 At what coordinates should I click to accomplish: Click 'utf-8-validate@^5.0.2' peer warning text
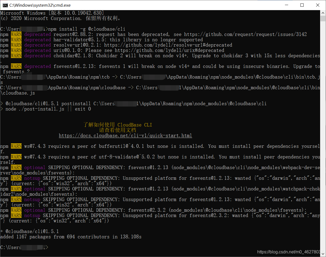[x=160, y=160]
